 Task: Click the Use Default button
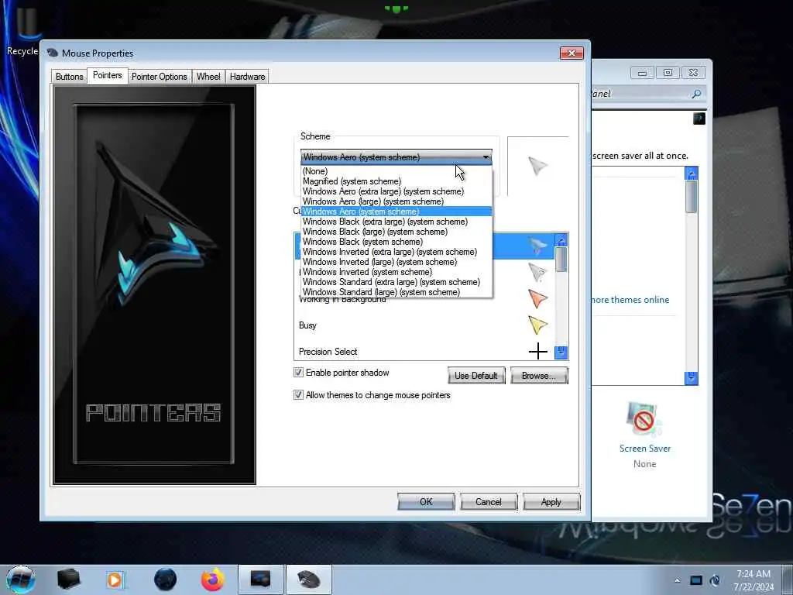coord(476,376)
